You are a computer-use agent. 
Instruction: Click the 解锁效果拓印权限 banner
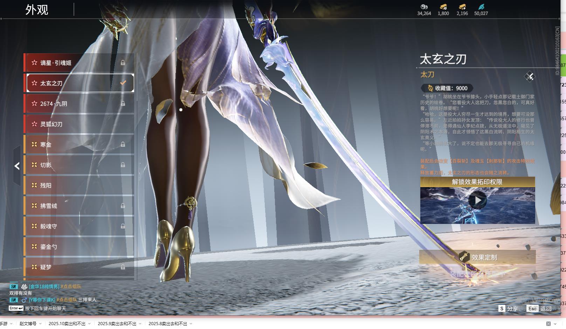[x=477, y=182]
